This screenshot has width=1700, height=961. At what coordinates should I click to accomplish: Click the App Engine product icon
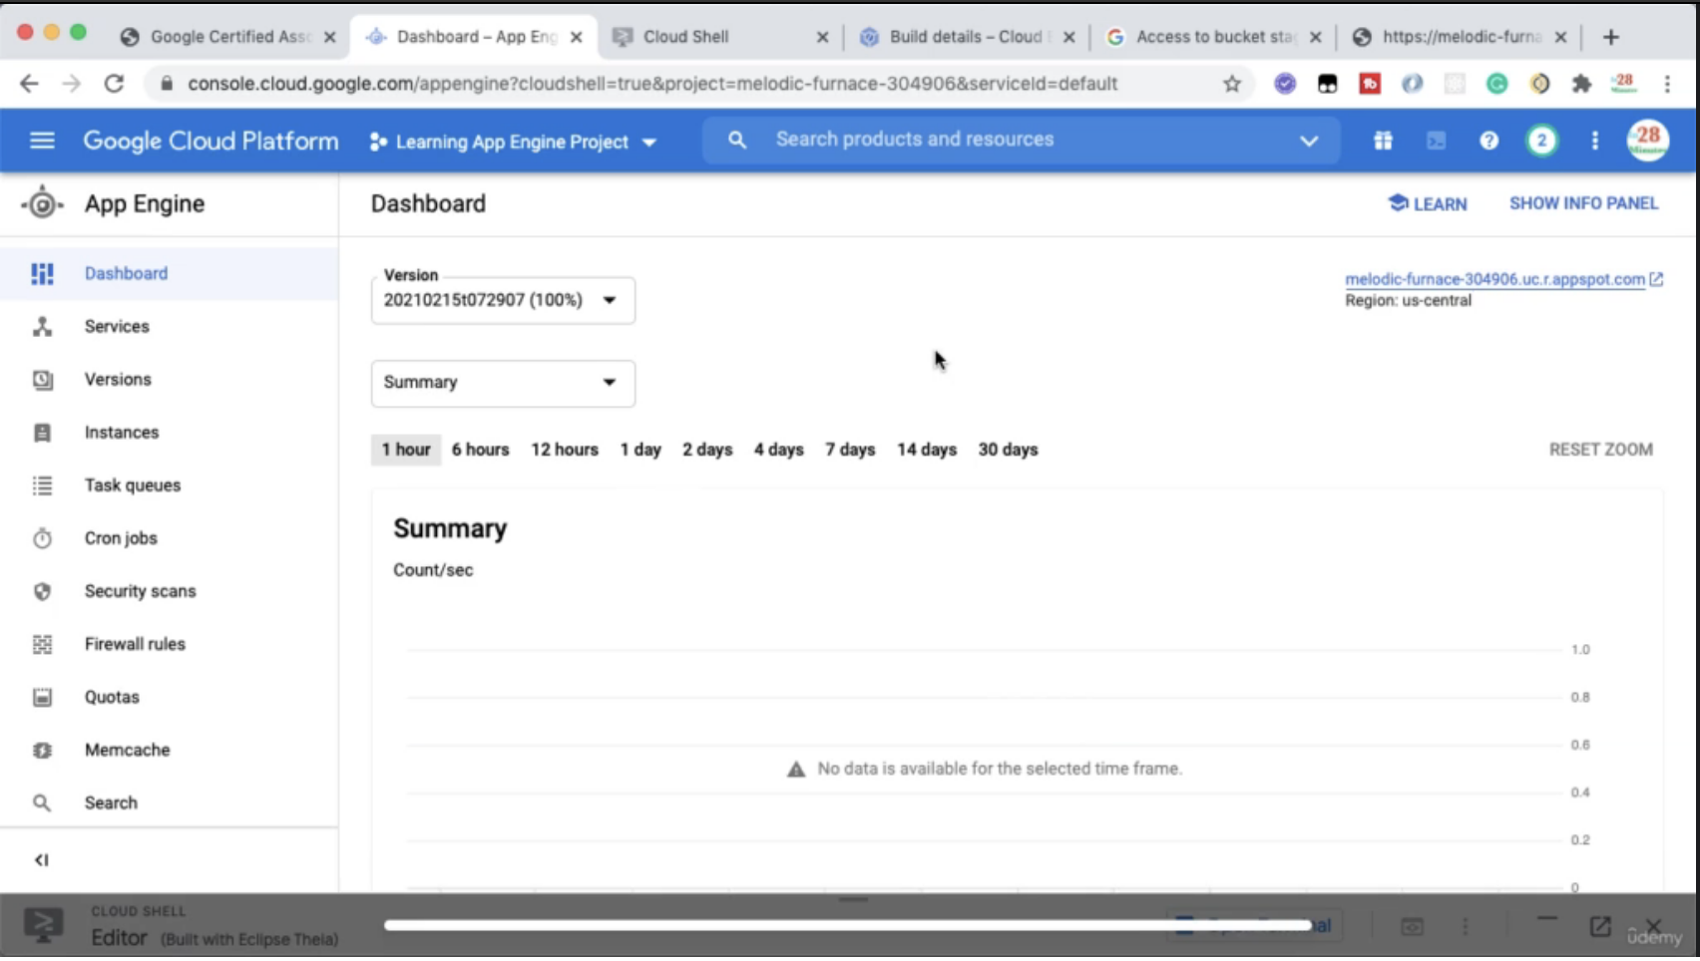[42, 203]
